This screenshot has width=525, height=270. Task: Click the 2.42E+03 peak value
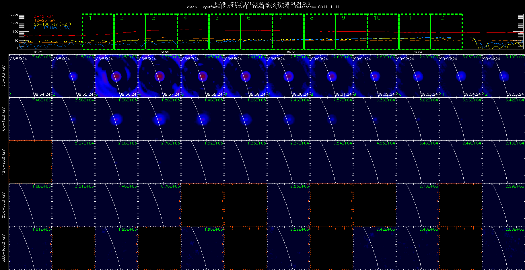(386, 229)
